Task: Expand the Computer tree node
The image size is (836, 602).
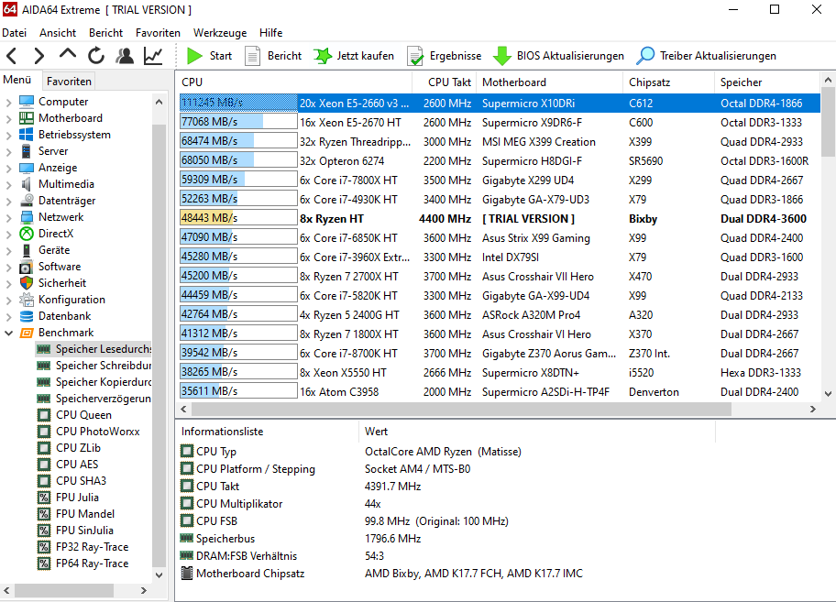Action: pos(8,102)
